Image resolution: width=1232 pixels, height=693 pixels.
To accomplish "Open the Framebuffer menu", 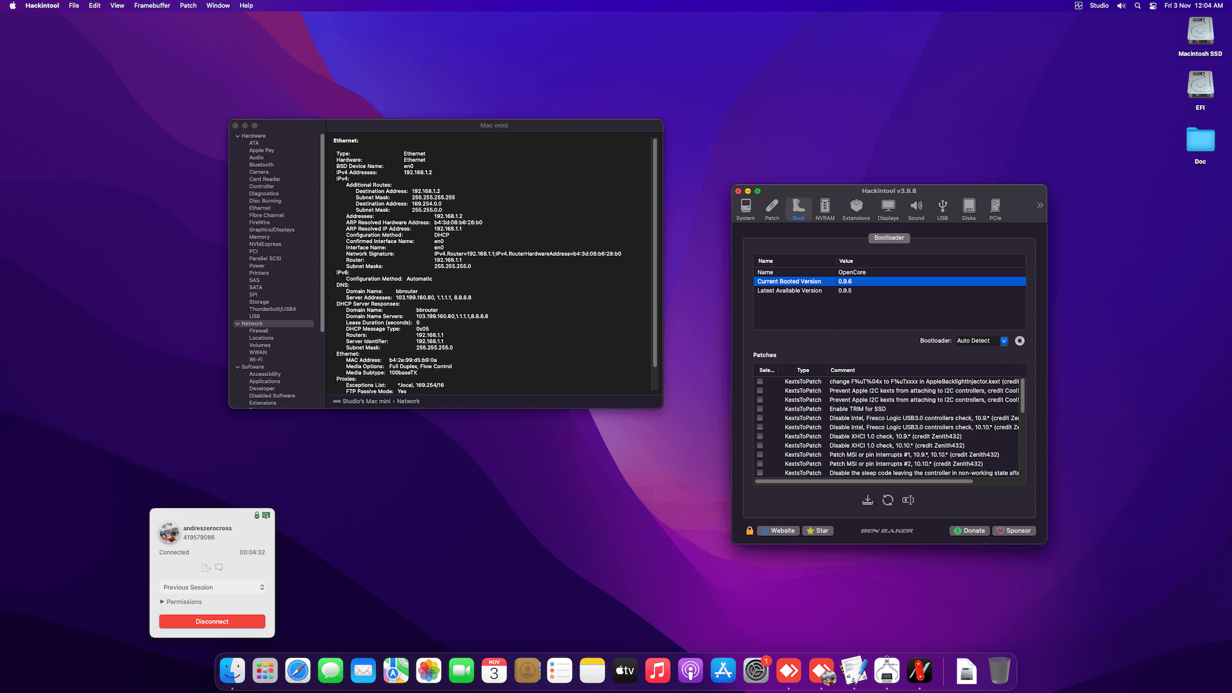I will tap(152, 5).
